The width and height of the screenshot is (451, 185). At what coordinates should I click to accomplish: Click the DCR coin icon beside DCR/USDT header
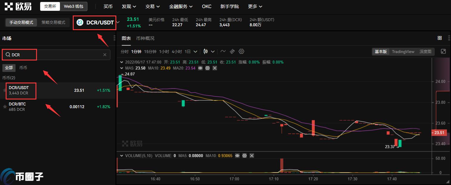pos(80,23)
